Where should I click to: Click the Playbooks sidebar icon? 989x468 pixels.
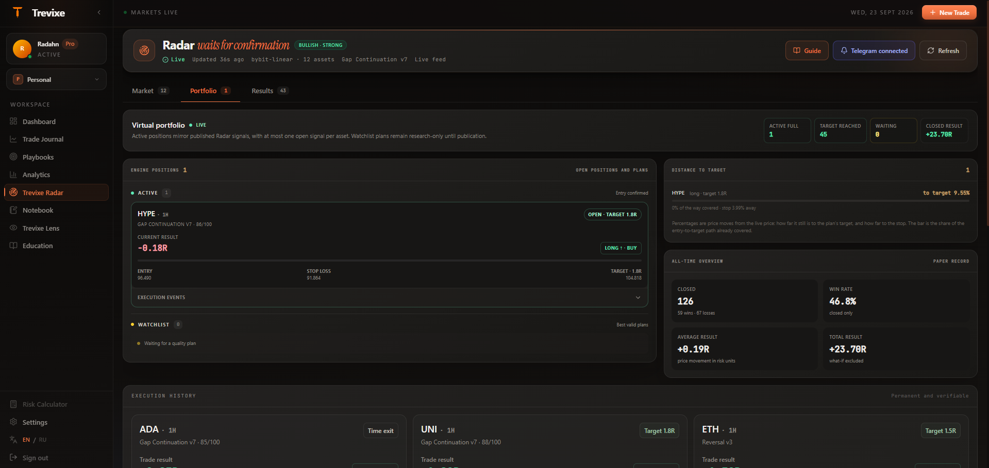[13, 157]
